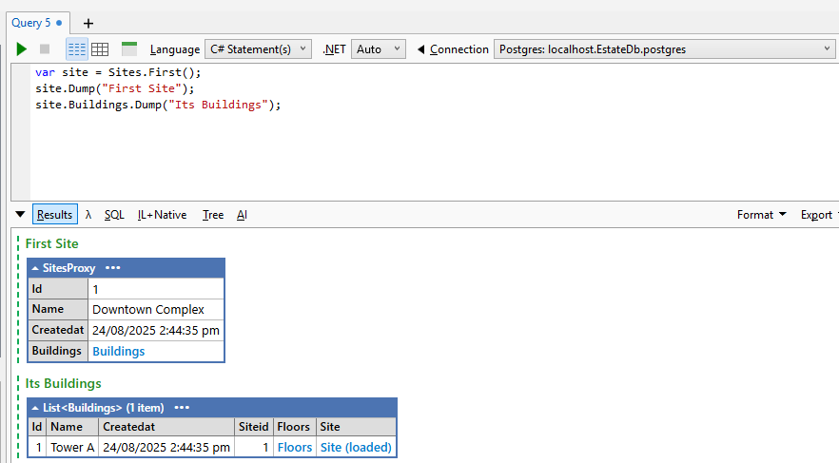
Task: Open the three-dot menu on SitesProxy header
Action: (x=113, y=268)
